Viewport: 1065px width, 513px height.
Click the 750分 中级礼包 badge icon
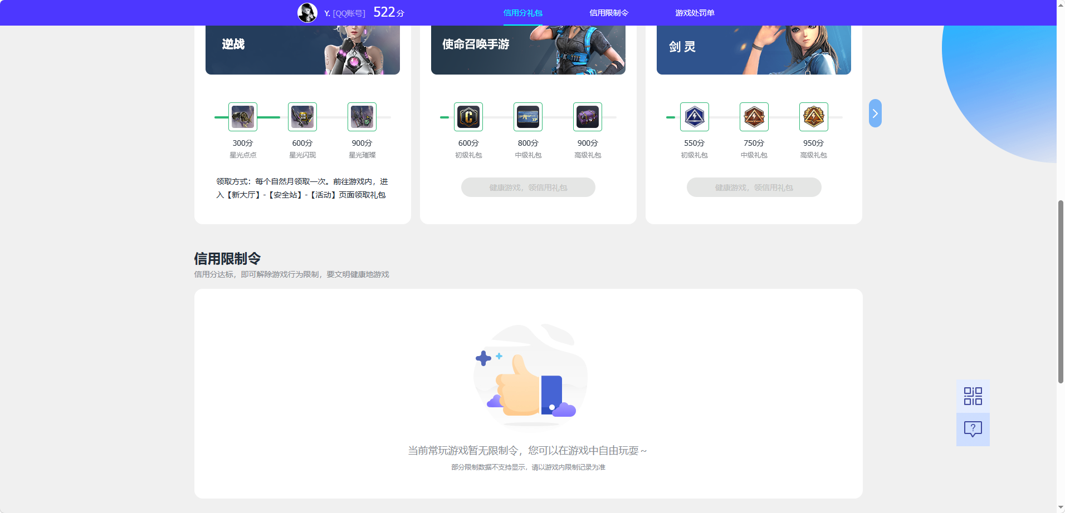tap(754, 117)
